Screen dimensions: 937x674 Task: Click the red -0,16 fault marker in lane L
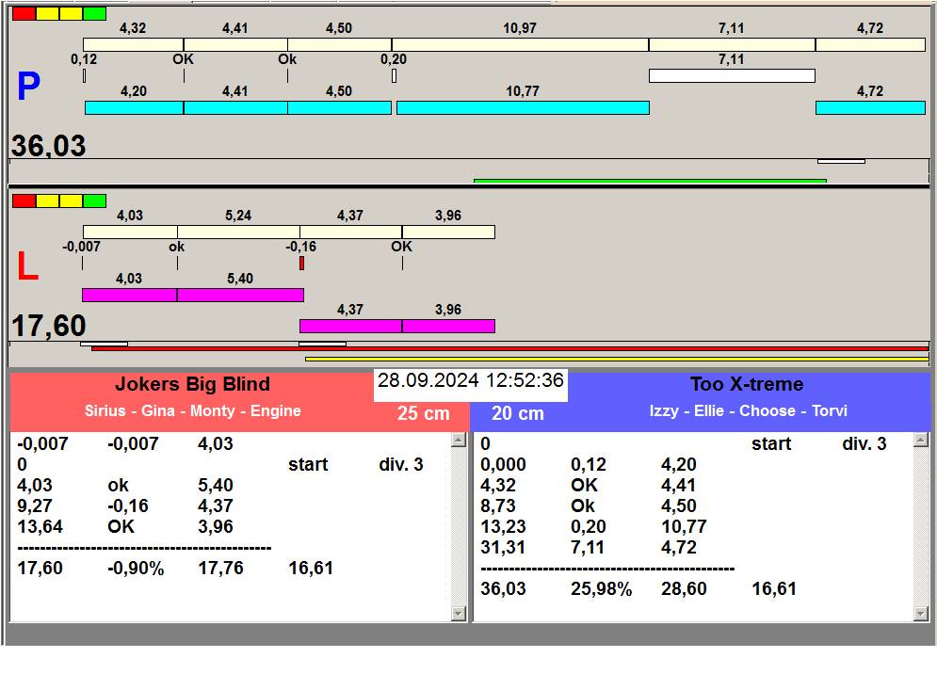[301, 264]
